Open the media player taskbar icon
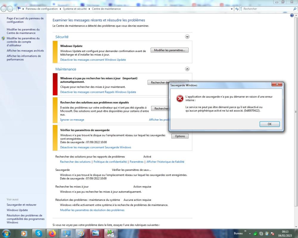The image size is (298, 238). coord(24,233)
